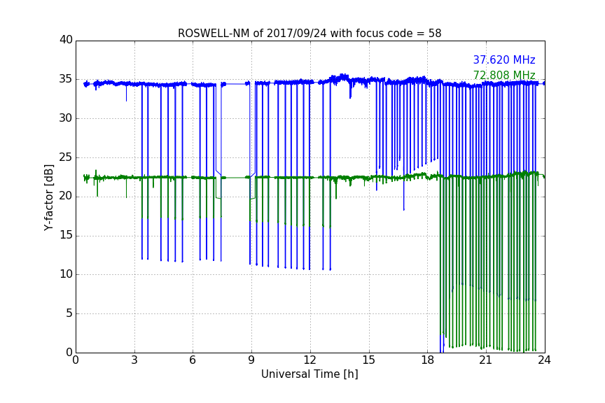Click the y-axis tick label 15

(66, 235)
